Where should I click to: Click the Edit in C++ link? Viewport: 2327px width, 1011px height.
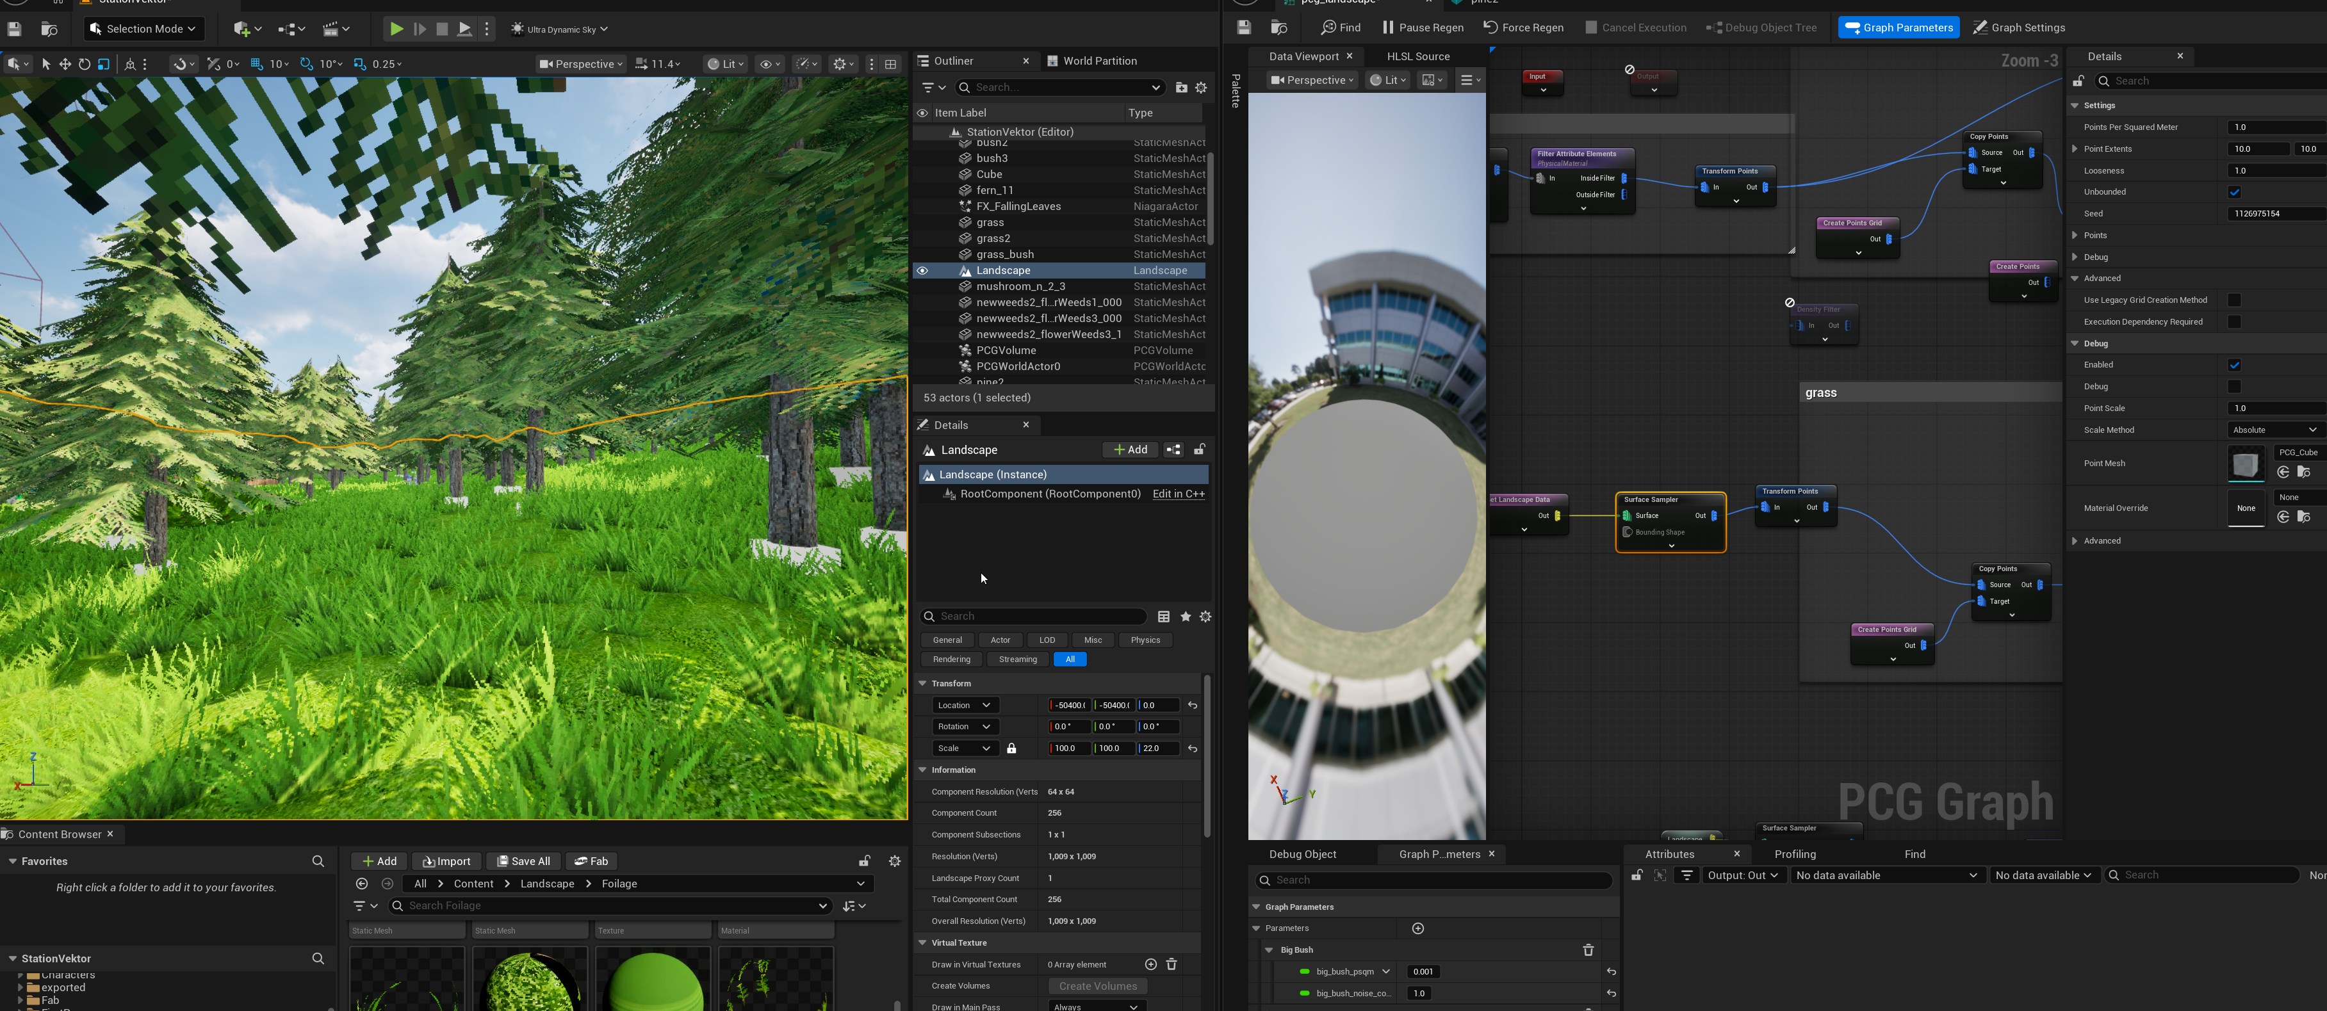pos(1178,494)
